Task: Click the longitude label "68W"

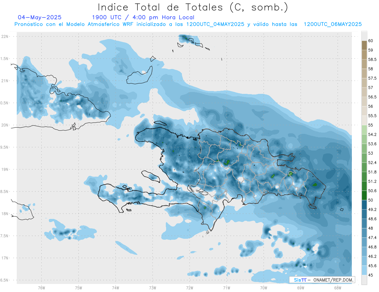Action: pyautogui.click(x=337, y=288)
